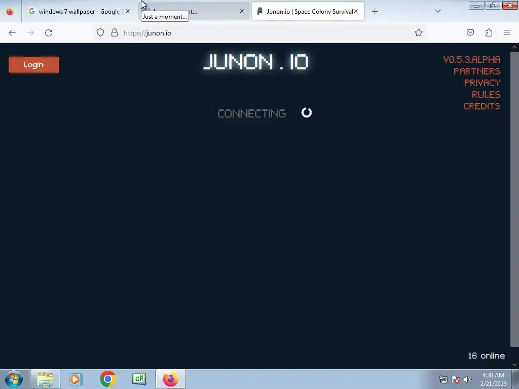The image size is (519, 389).
Task: Click the page scrollbar down arrow
Action: point(514,365)
